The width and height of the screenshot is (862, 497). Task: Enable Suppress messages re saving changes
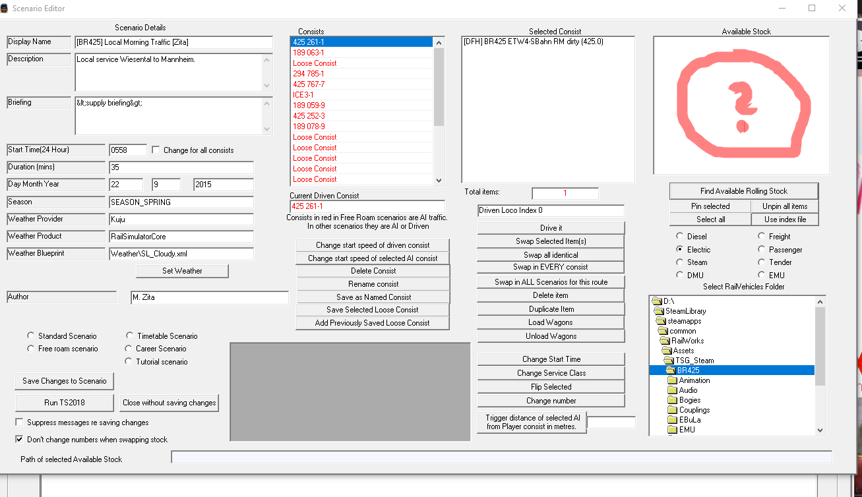[x=19, y=423]
